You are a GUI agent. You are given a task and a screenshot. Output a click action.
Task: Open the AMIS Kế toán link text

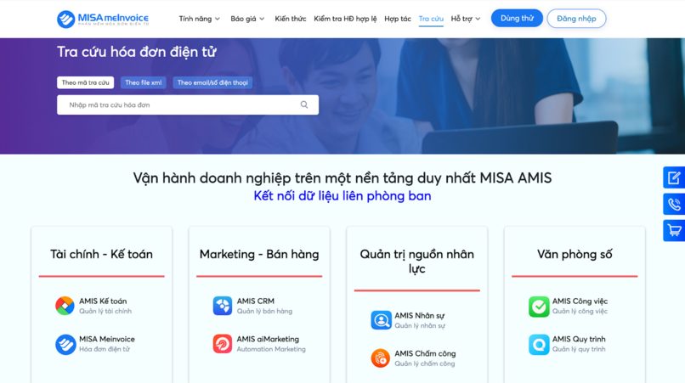[103, 301]
